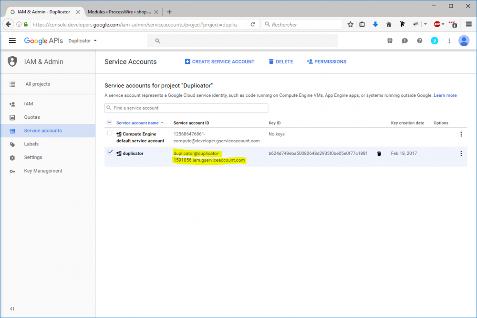Click Create Service Account button

219,62
